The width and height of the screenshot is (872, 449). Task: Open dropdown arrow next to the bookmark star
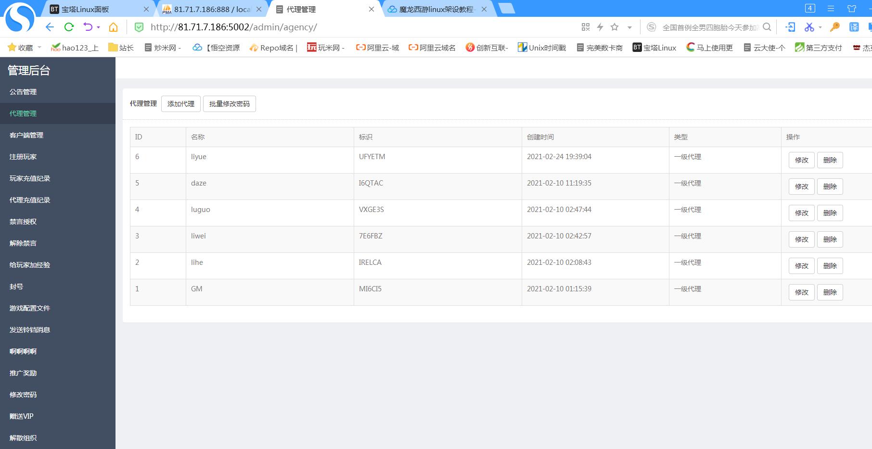click(x=629, y=27)
